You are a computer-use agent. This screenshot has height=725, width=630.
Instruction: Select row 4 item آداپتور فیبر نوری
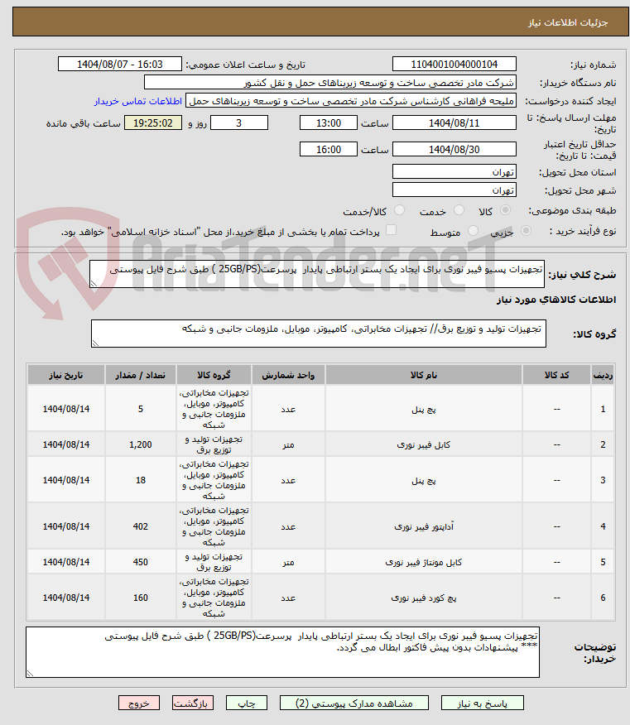(424, 526)
